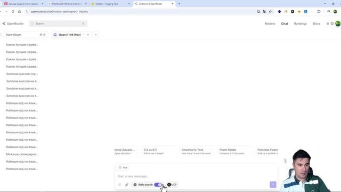
Task: Close the Models - Hugging Face tab
Action: pos(129,4)
